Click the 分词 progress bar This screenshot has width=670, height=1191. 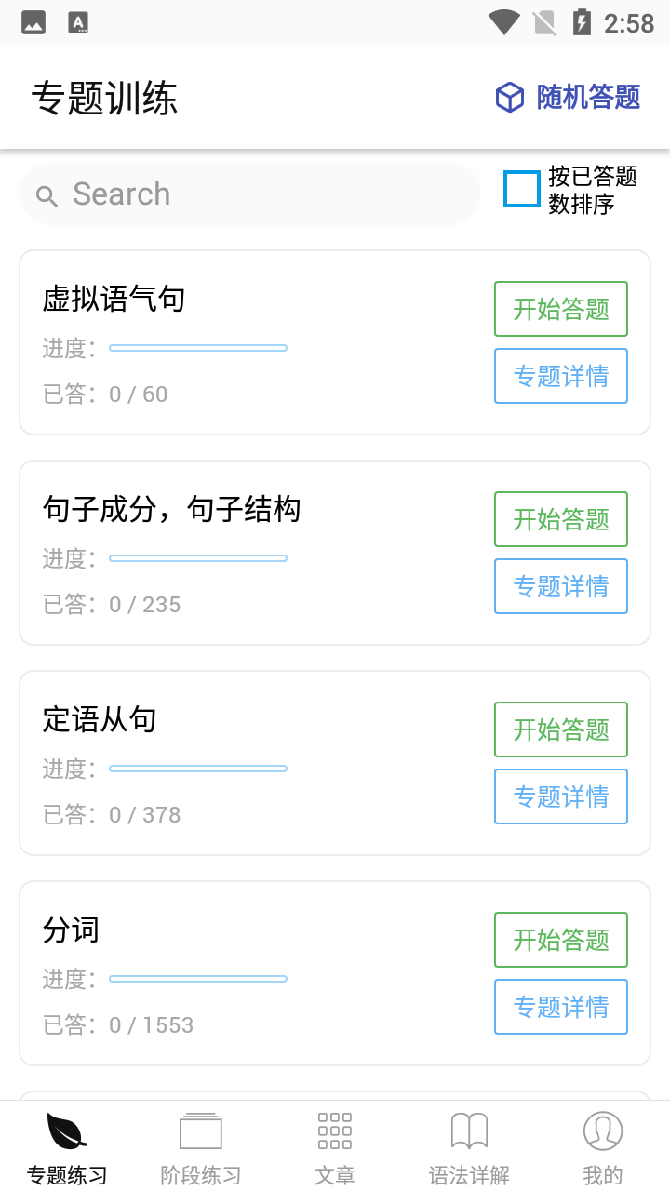coord(198,979)
